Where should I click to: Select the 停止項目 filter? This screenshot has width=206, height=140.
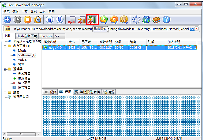coord(24,83)
